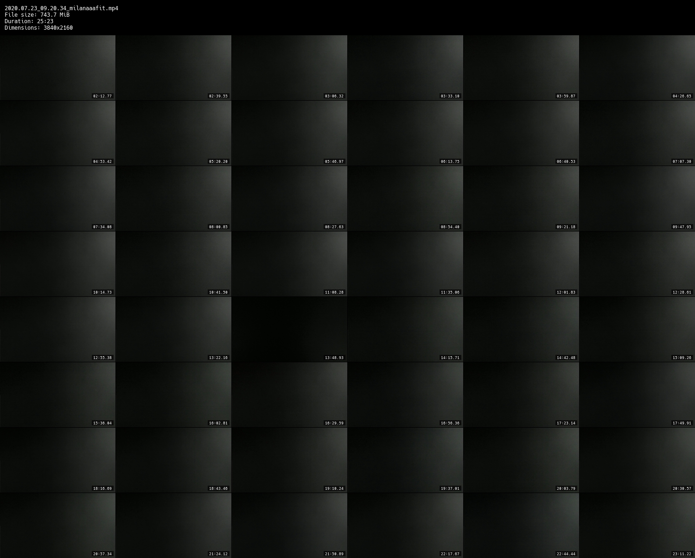
Task: Open the frame timestamped 10:14.73
Action: (x=57, y=264)
